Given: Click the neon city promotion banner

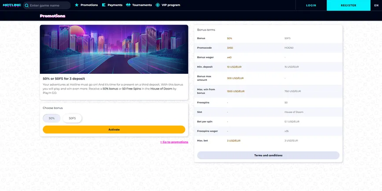Looking at the screenshot, I should click(114, 49).
